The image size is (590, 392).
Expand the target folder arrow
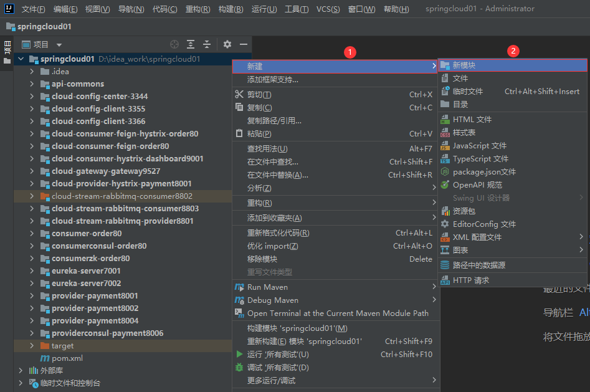[32, 346]
